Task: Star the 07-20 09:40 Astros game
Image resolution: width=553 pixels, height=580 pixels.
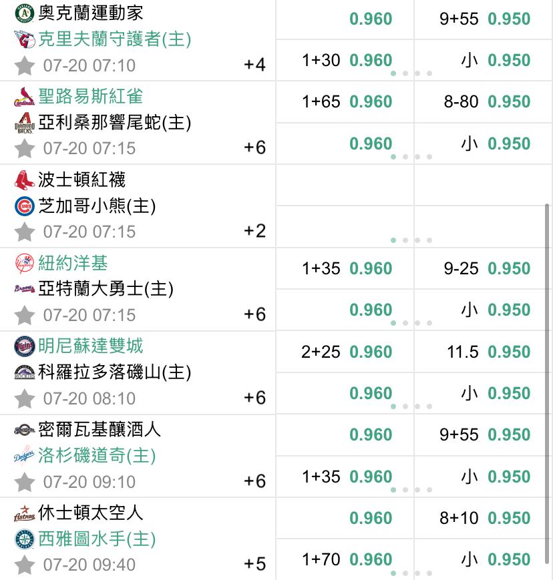Action: tap(25, 565)
